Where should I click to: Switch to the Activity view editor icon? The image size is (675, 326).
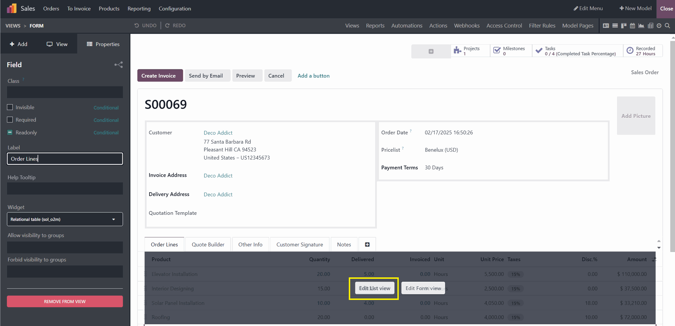coord(659,26)
